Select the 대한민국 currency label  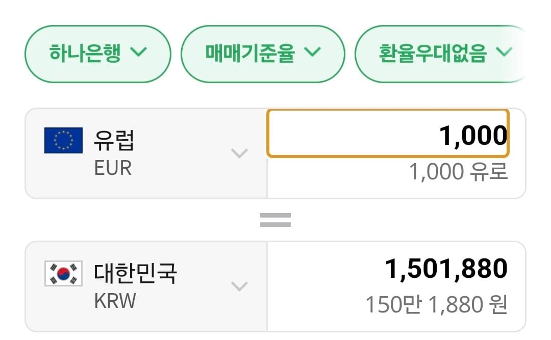(x=135, y=273)
